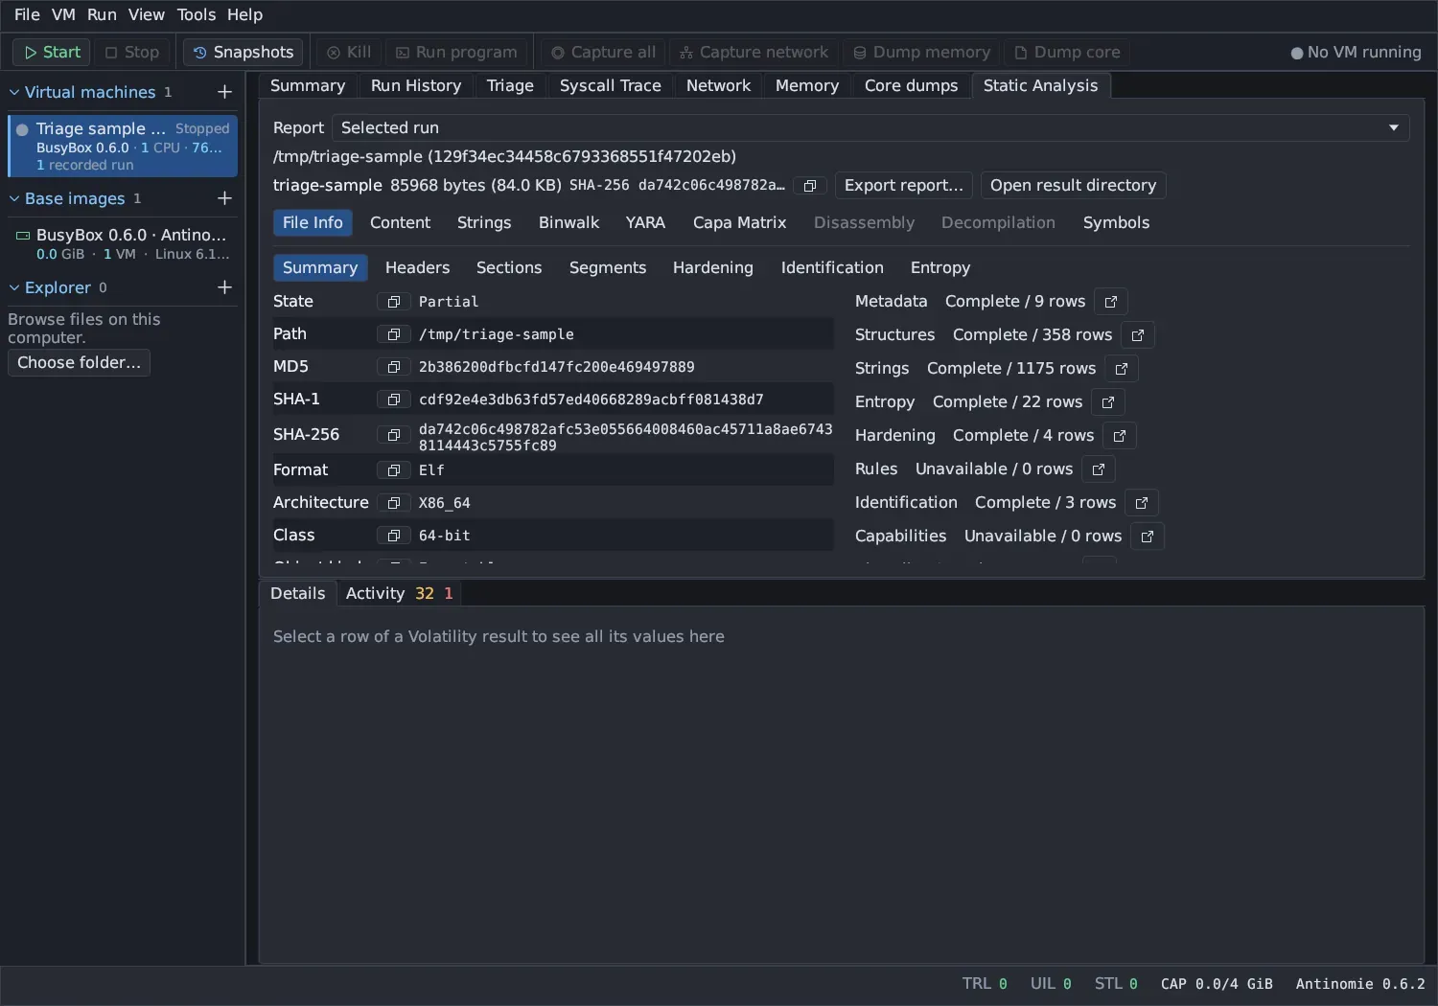
Task: Click Open result directory button
Action: (1073, 186)
